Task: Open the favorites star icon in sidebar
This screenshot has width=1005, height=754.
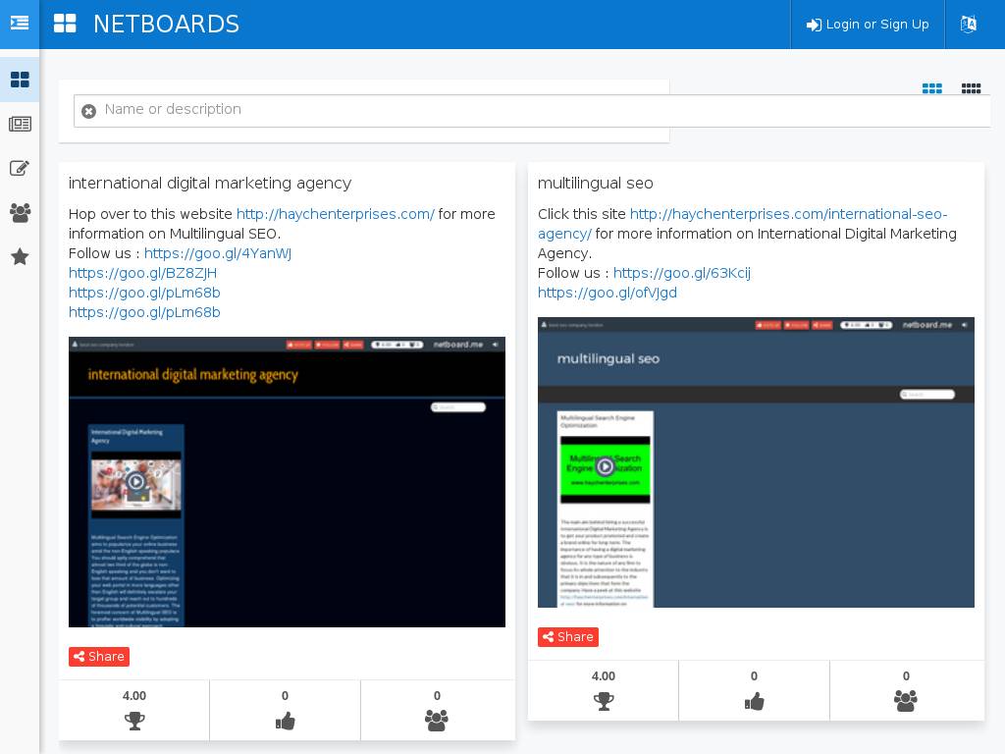Action: [20, 256]
